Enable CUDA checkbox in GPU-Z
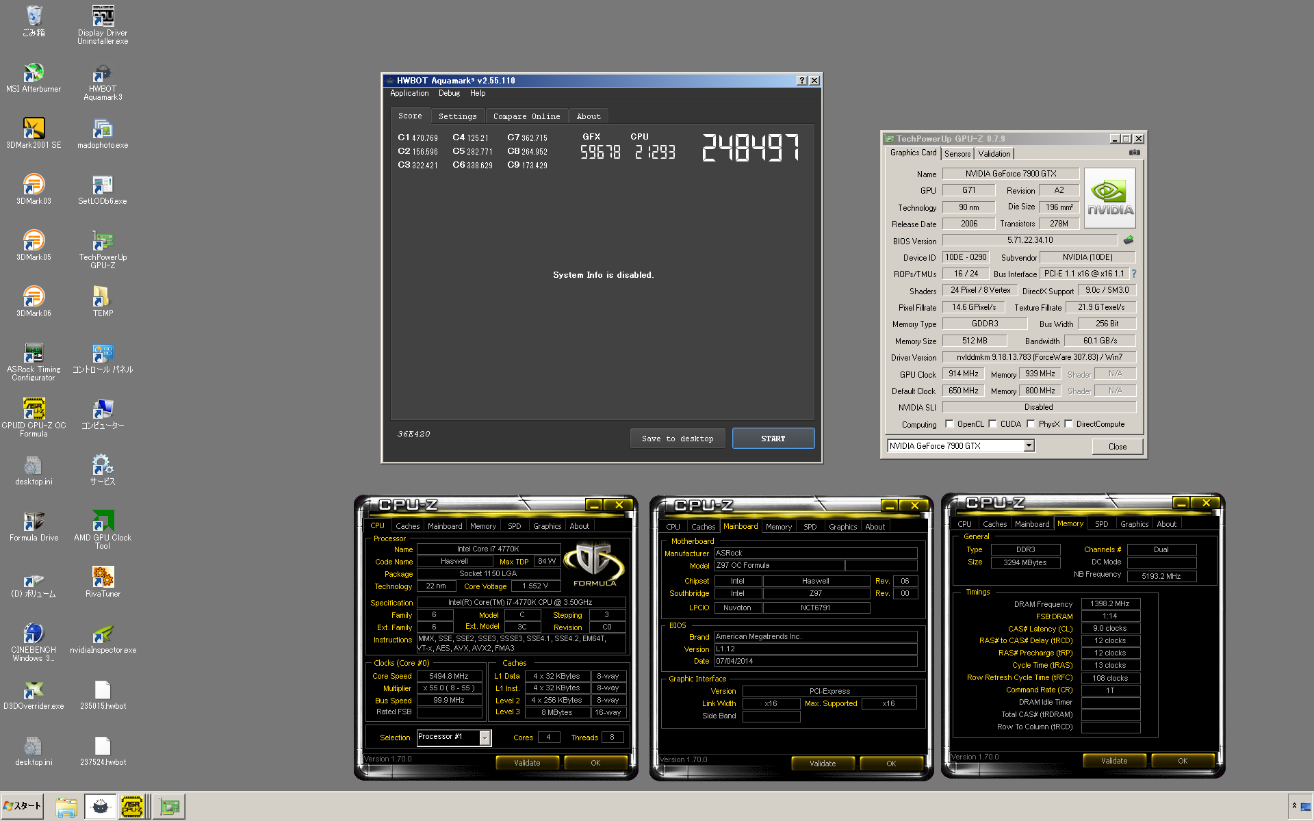 pyautogui.click(x=992, y=424)
